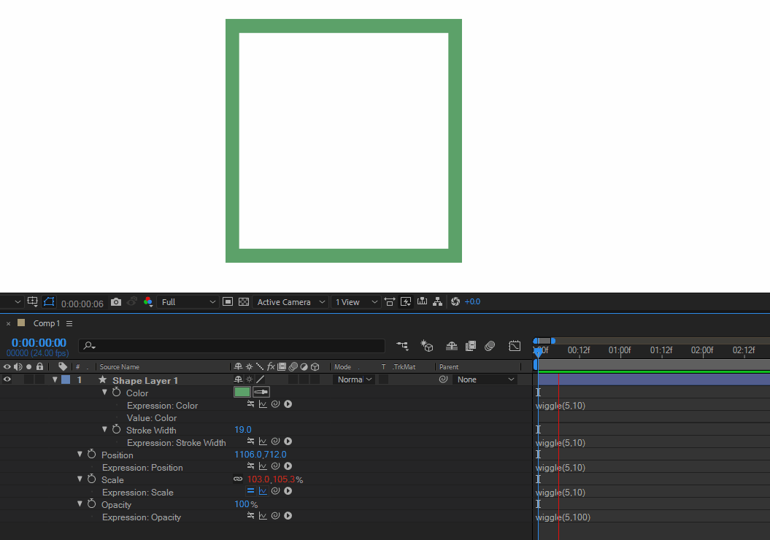This screenshot has height=540, width=770.
Task: Open the grid and guide options icon
Action: click(32, 302)
